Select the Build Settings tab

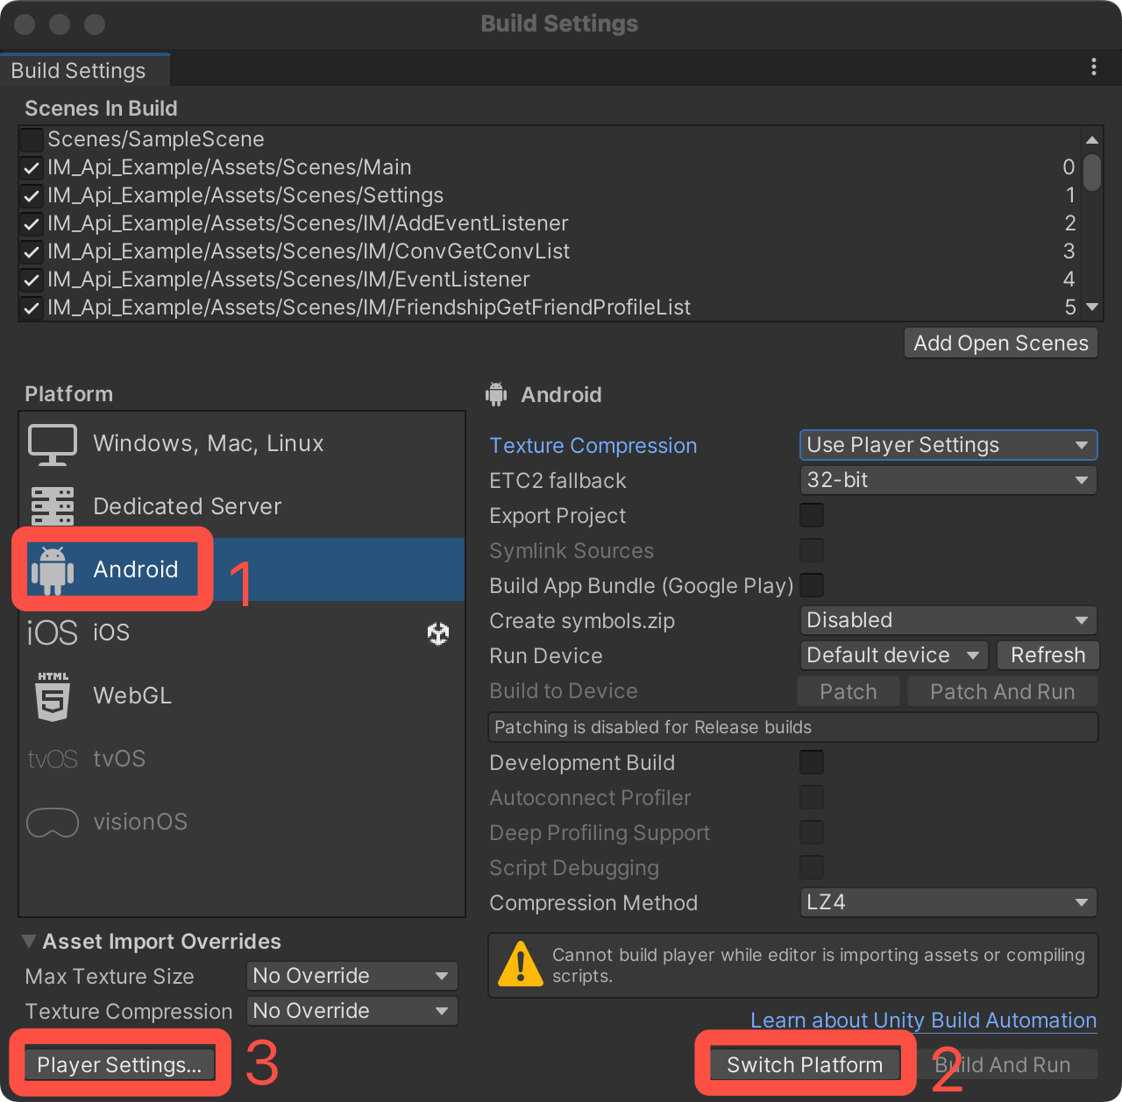click(x=79, y=71)
